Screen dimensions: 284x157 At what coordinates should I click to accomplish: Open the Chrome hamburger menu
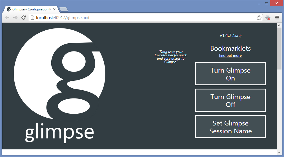(x=277, y=17)
